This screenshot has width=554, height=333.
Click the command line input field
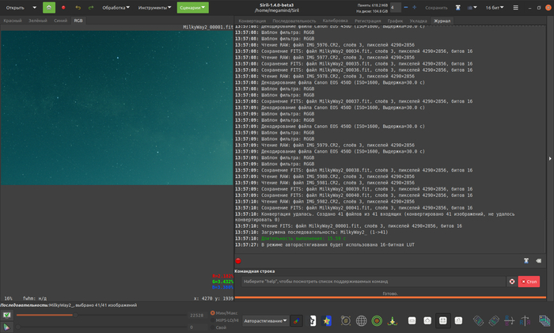pyautogui.click(x=372, y=281)
